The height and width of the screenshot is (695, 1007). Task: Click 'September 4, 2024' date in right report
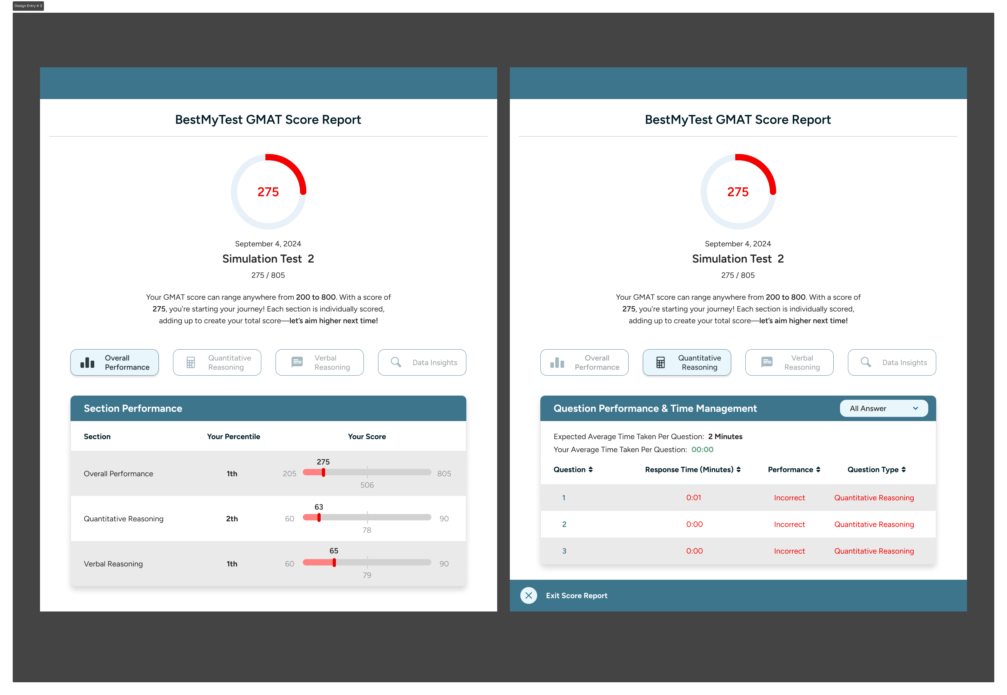coord(737,244)
